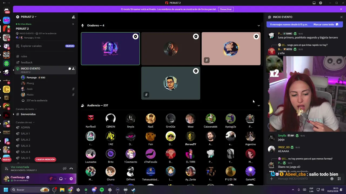This screenshot has height=194, width=346.
Task: Collapse the Canales de voz category
Action: [25, 122]
